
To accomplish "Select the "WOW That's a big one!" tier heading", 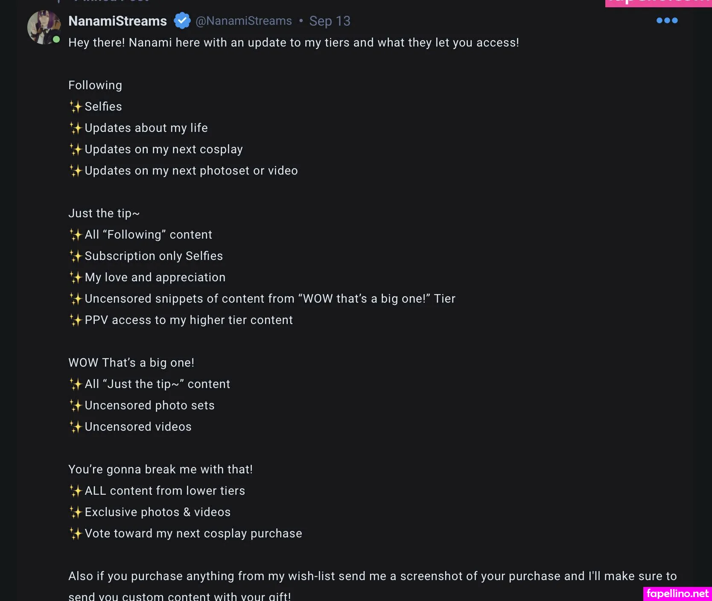I will (131, 363).
